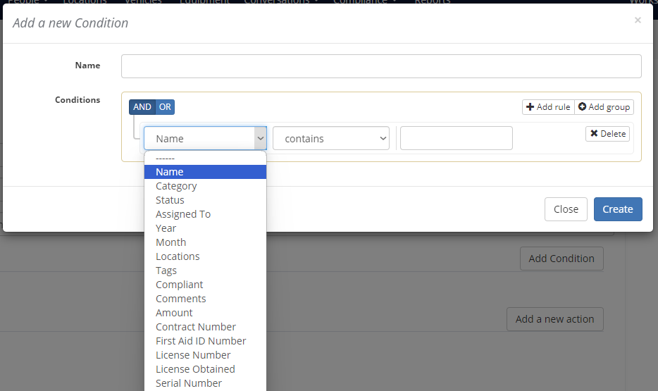This screenshot has height=391, width=658.
Task: Delete the rule with Delete button
Action: (x=607, y=133)
